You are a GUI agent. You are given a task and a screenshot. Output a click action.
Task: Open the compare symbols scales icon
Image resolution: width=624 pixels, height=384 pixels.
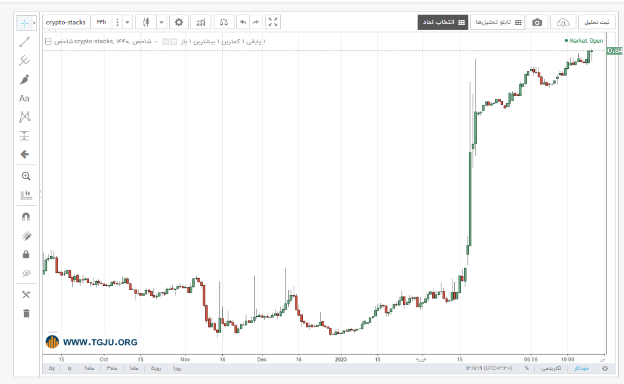(224, 22)
